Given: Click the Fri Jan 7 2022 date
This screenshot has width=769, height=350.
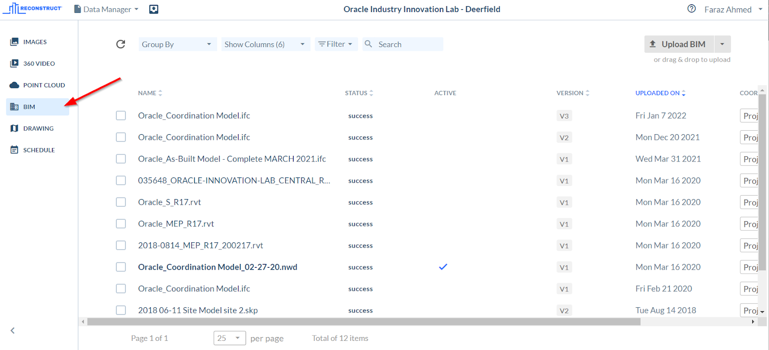Looking at the screenshot, I should pyautogui.click(x=660, y=115).
